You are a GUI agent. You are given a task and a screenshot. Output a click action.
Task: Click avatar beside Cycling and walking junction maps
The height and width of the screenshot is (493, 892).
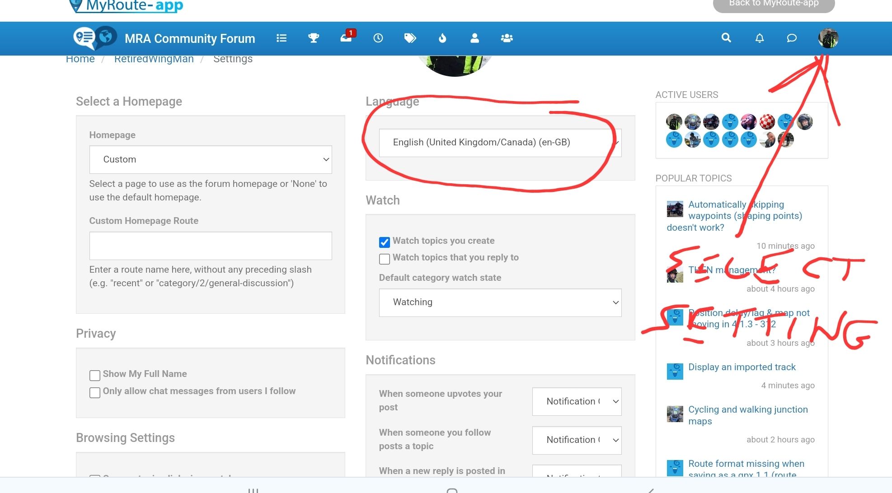[x=675, y=414]
